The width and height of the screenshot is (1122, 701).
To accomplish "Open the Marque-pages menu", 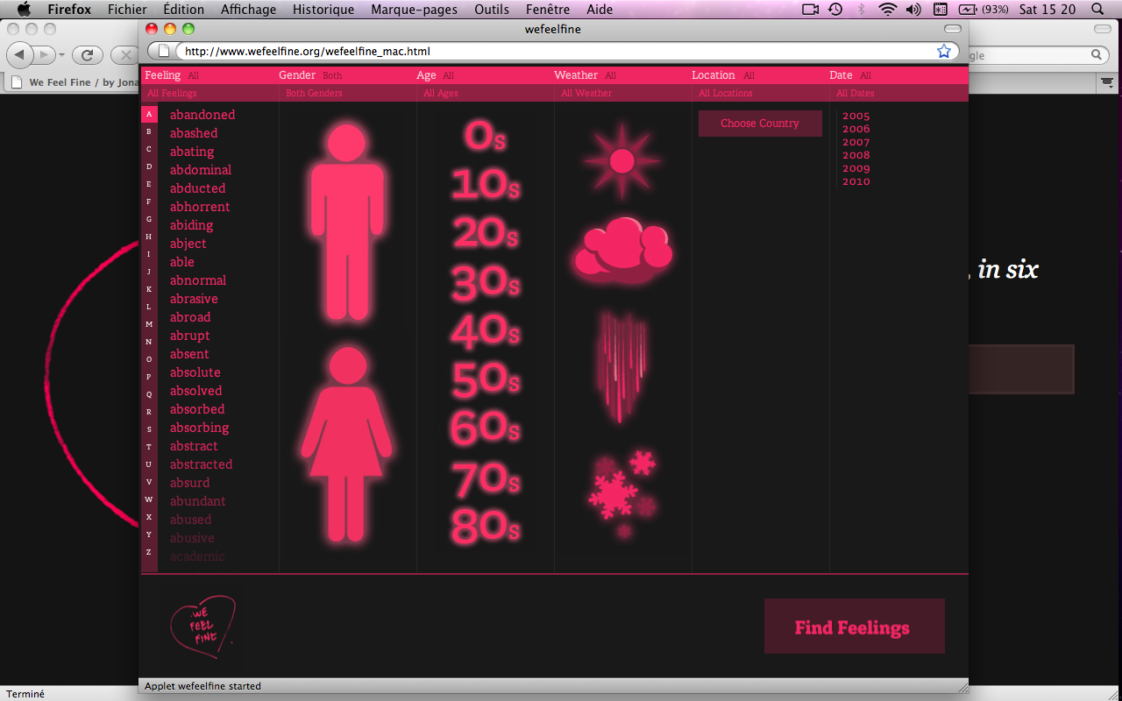I will [x=414, y=9].
